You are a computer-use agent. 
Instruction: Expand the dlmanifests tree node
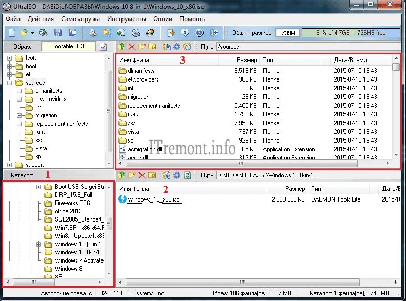19,91
